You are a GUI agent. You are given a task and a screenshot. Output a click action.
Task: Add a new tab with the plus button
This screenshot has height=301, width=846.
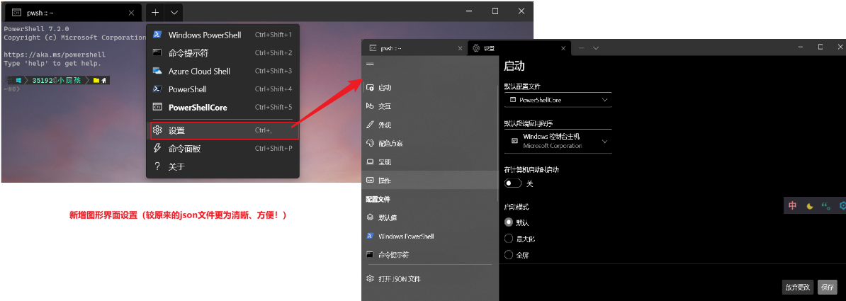155,12
